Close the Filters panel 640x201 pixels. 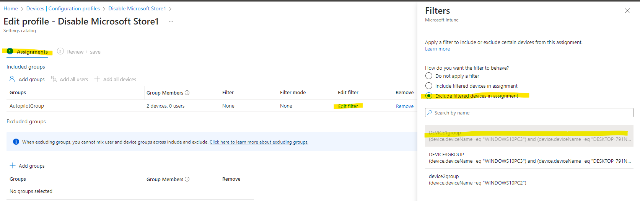(x=627, y=11)
